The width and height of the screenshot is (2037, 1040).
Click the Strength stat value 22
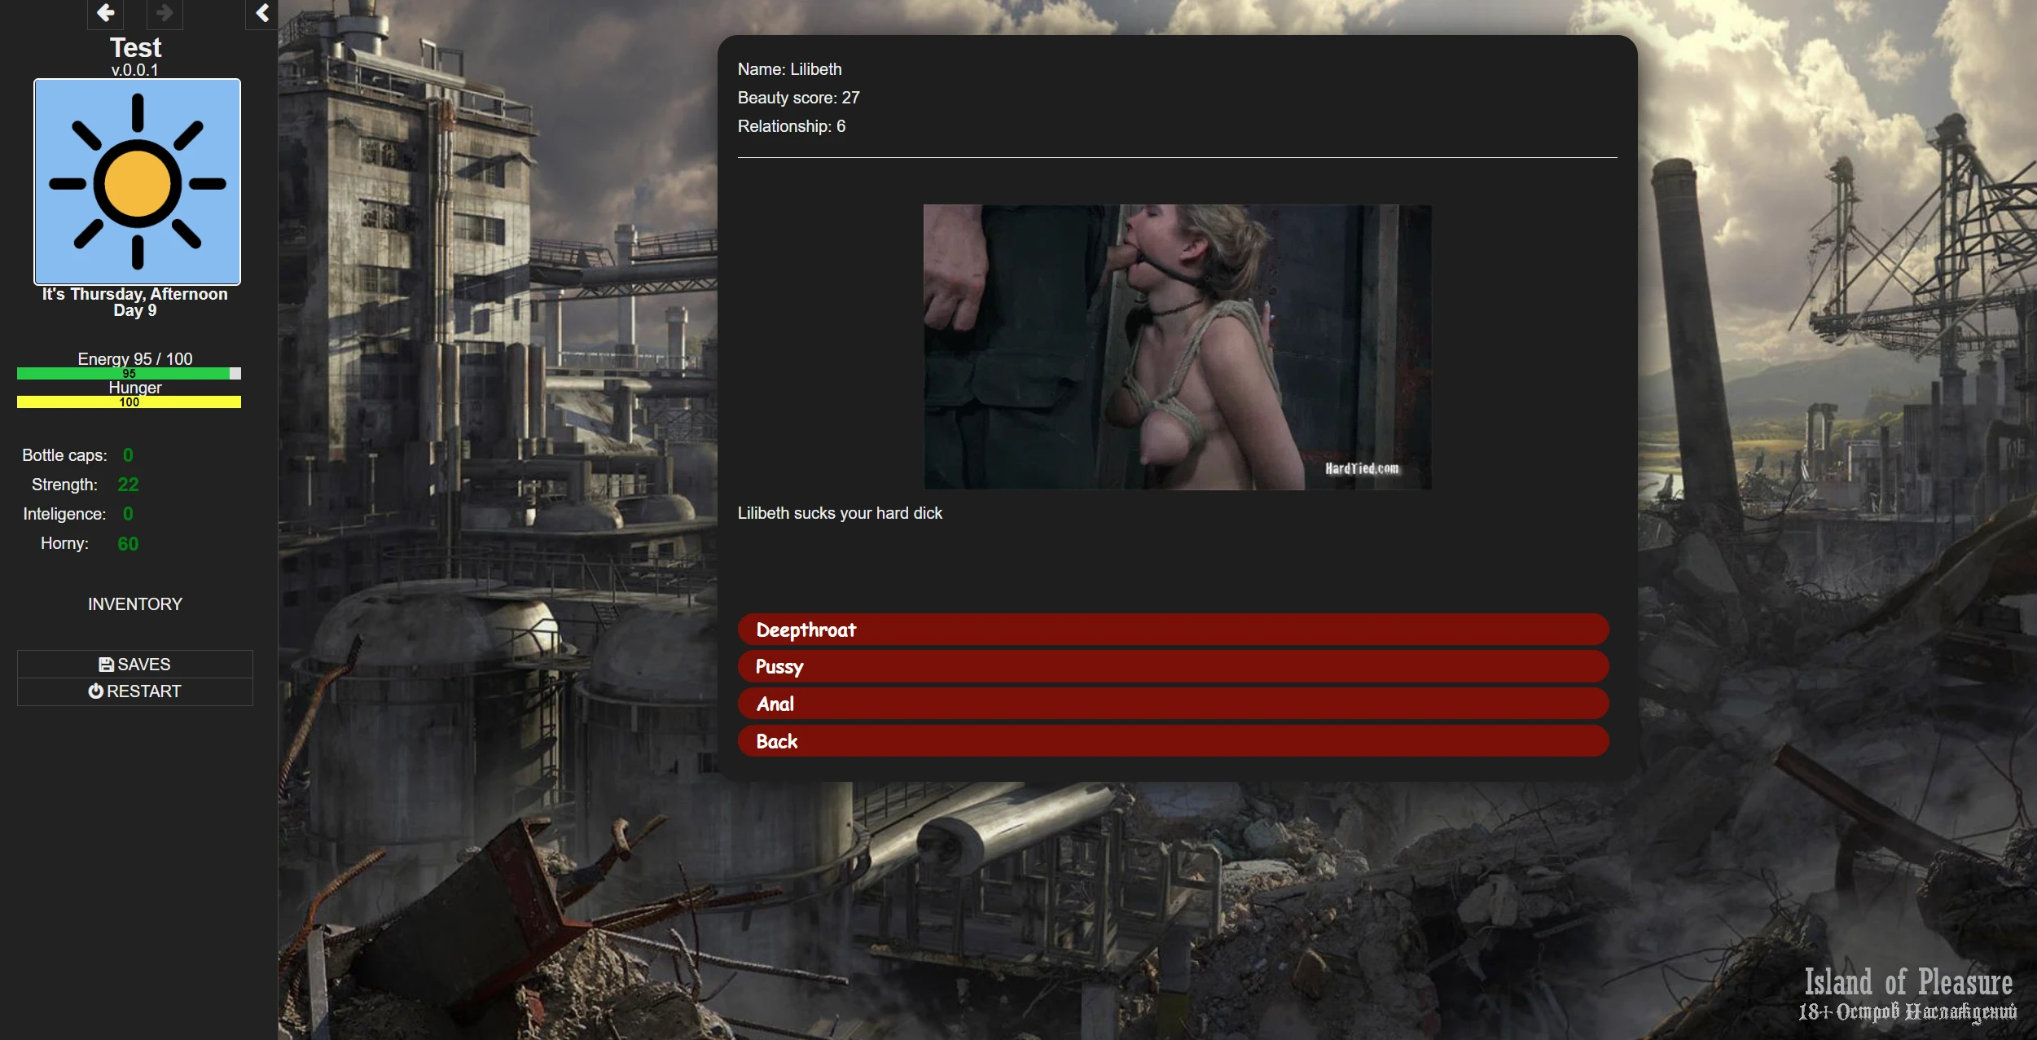tap(128, 485)
